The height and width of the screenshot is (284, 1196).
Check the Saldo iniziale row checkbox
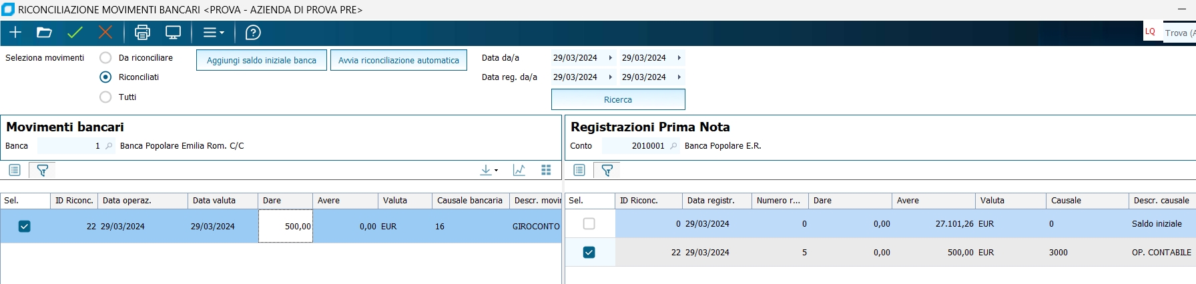point(589,224)
